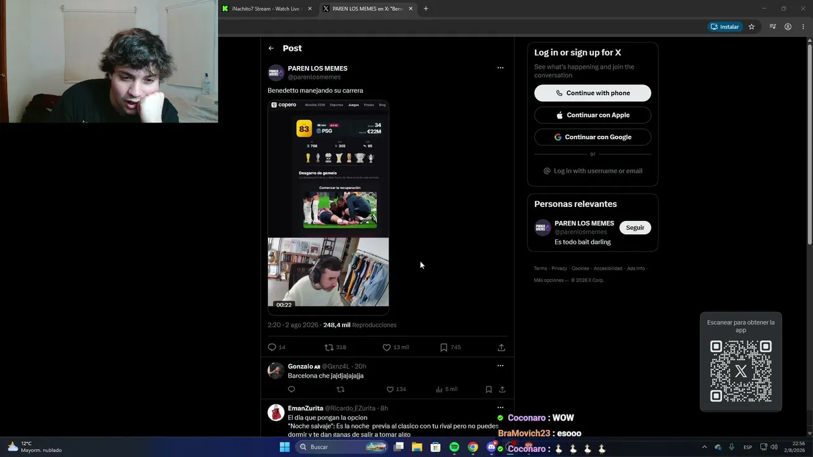Open EmanZurita's @Ricardo_EZurita handle
Image resolution: width=813 pixels, height=457 pixels.
[x=351, y=408]
